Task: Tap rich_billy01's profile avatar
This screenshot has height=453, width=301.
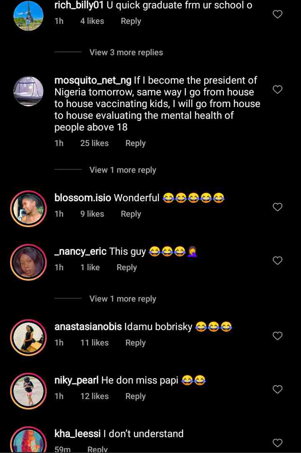Action: click(28, 16)
